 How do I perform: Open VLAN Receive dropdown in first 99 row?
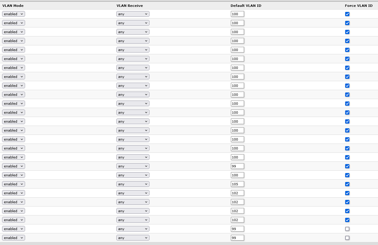[x=133, y=166]
